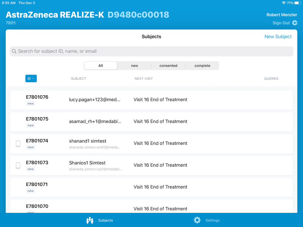The height and width of the screenshot is (227, 303).
Task: Open subject E7801071 row
Action: click(x=151, y=187)
